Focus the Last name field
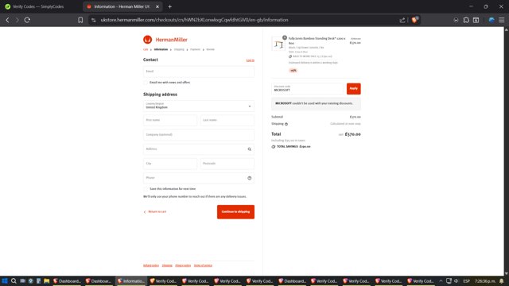509x286 pixels. (227, 120)
